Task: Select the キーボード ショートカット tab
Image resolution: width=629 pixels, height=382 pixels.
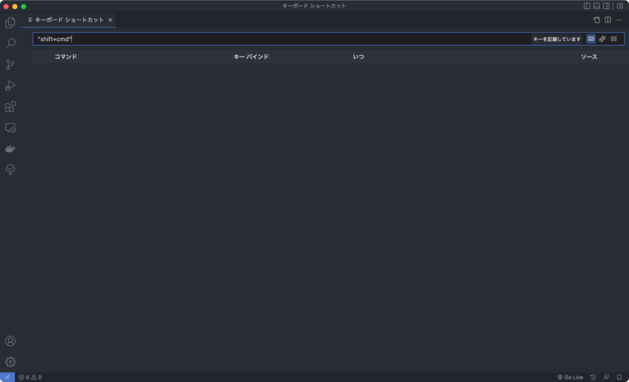Action: pos(68,20)
